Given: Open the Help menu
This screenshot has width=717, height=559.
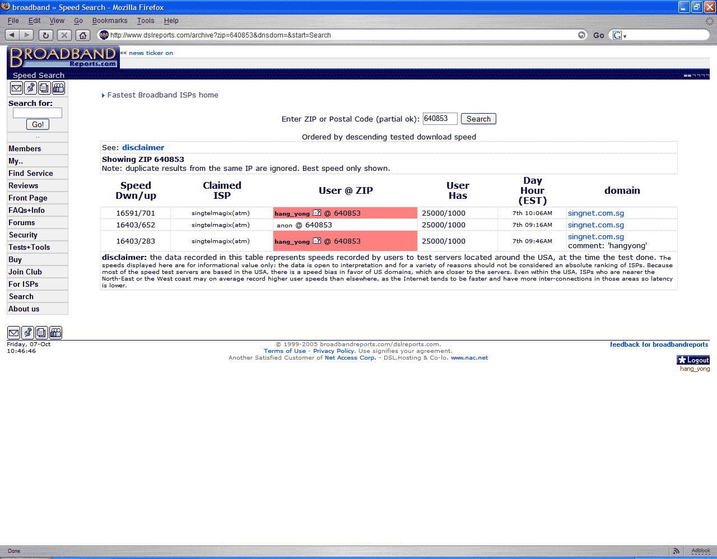Looking at the screenshot, I should [x=171, y=21].
